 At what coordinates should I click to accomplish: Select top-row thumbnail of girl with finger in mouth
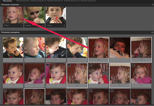coord(141,47)
